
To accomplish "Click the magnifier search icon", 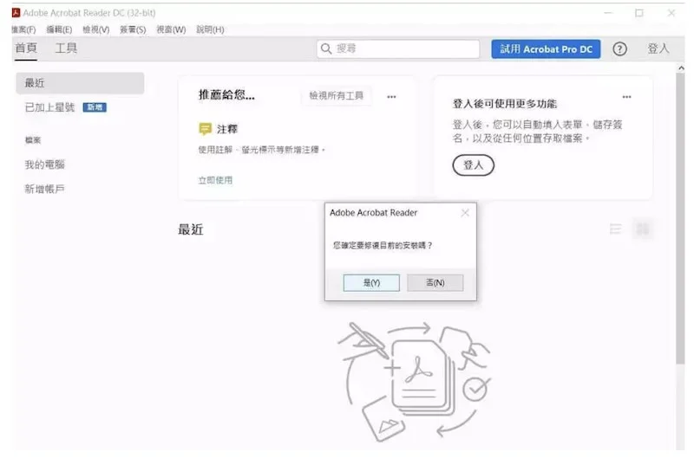I will point(326,48).
